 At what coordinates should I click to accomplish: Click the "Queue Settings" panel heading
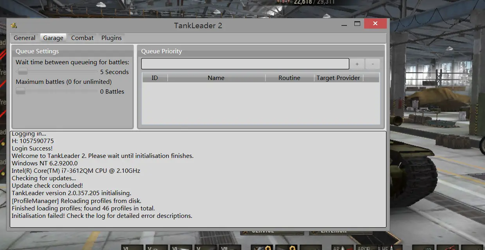(x=37, y=51)
